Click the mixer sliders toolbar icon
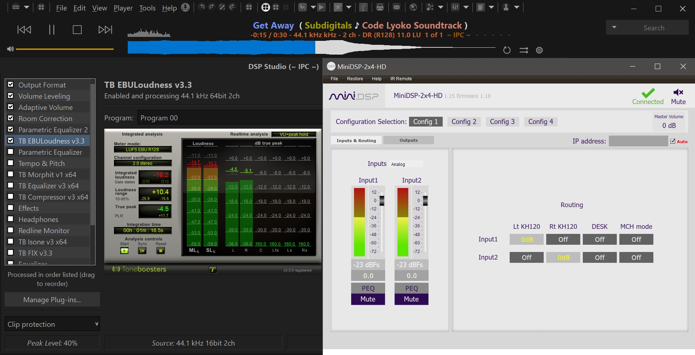This screenshot has height=355, width=695. tap(455, 7)
